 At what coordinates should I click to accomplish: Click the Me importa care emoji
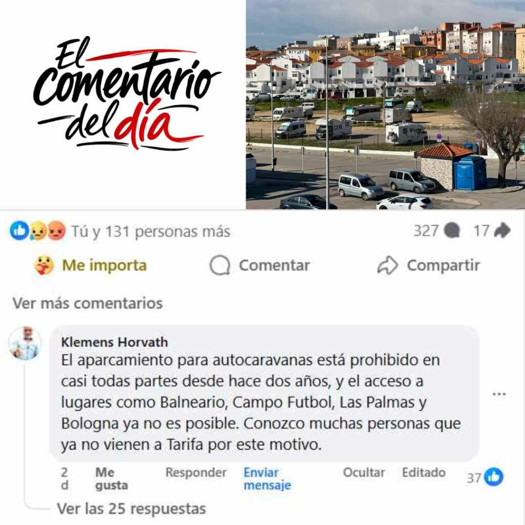(x=44, y=265)
